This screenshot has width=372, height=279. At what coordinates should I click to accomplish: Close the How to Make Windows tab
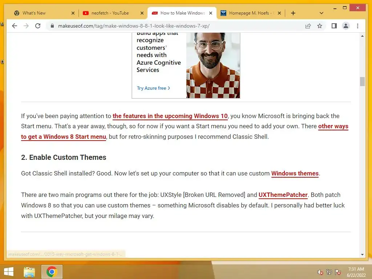click(x=211, y=13)
